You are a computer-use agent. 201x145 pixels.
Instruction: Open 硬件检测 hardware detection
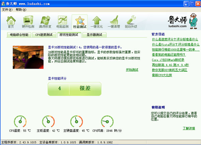28,22
